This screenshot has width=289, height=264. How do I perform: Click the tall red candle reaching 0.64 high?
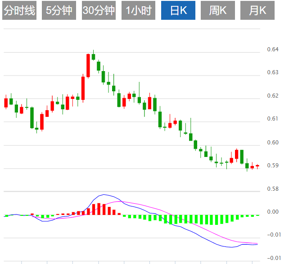click(88, 66)
